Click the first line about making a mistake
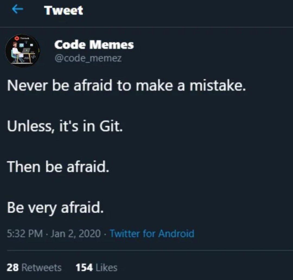 pyautogui.click(x=126, y=86)
